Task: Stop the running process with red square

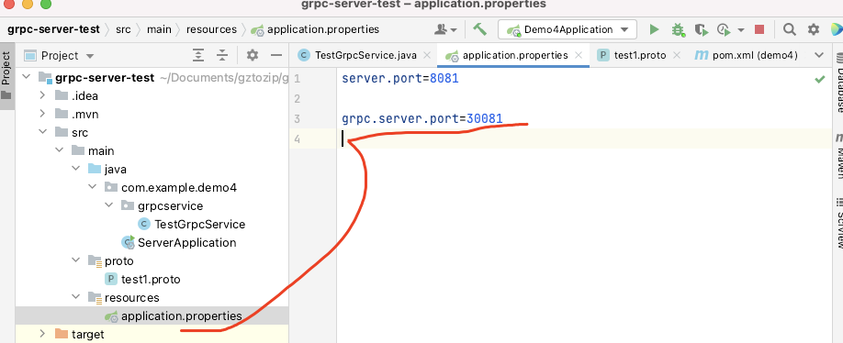Action: click(x=759, y=29)
